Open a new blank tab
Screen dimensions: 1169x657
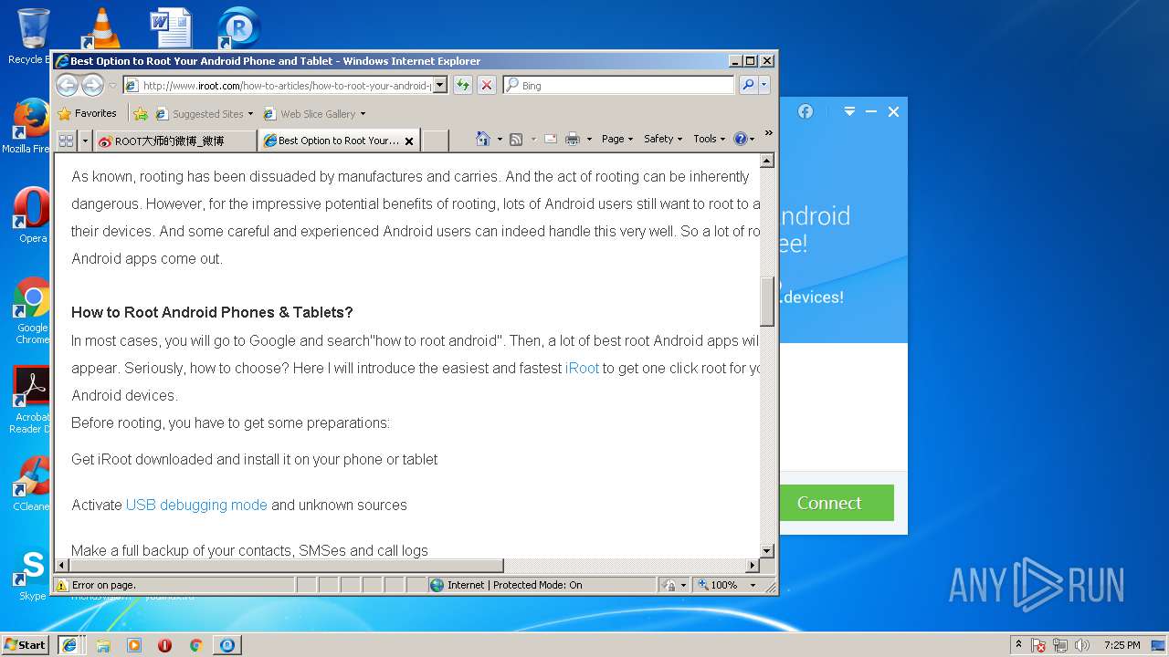[436, 141]
